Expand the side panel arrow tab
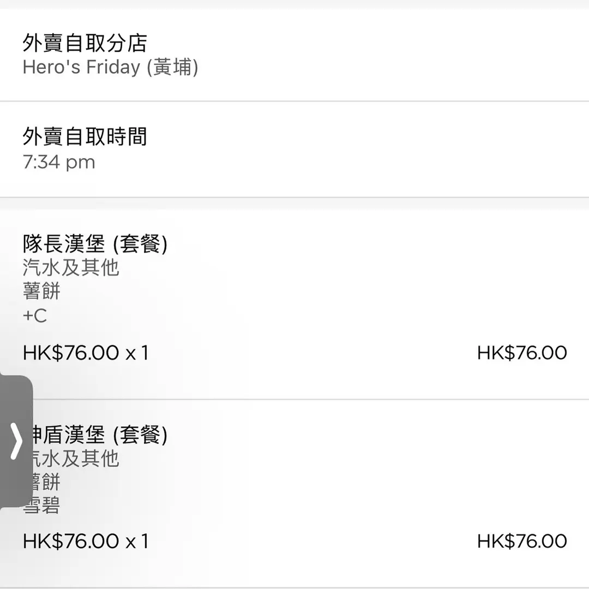 click(16, 441)
